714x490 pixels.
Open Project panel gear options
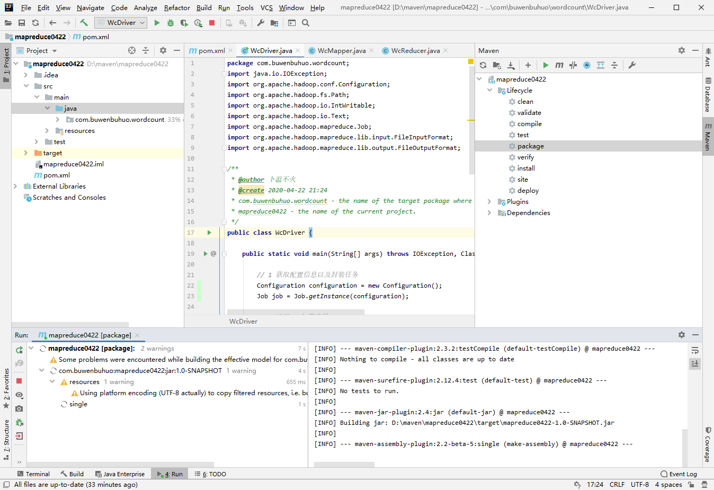tap(163, 50)
